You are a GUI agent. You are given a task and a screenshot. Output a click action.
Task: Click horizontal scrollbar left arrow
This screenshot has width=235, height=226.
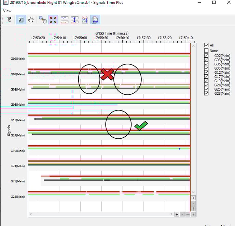[31, 214]
